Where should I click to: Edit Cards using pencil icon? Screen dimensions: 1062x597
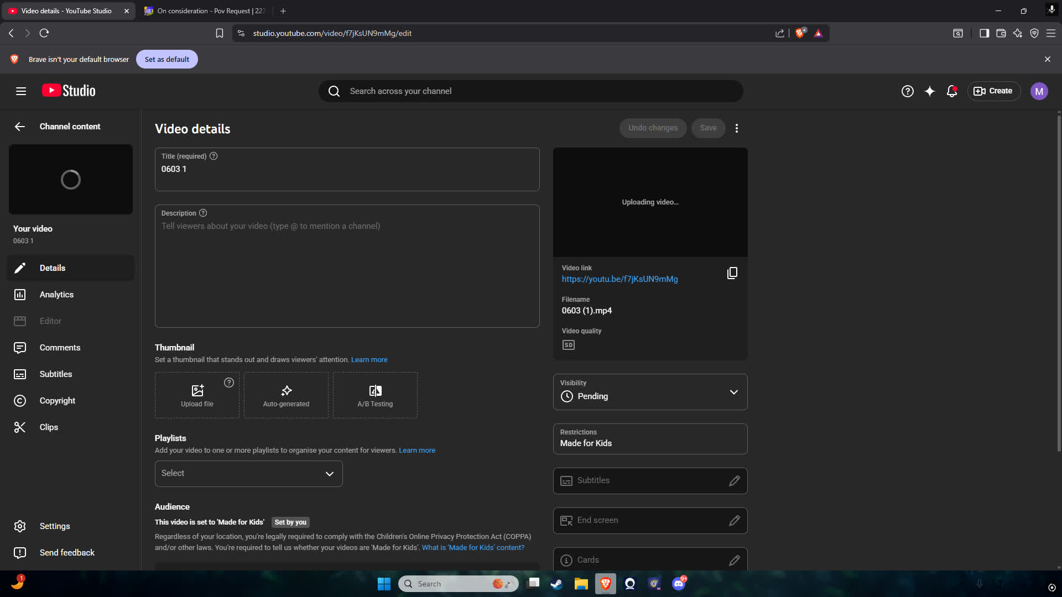[x=734, y=561]
